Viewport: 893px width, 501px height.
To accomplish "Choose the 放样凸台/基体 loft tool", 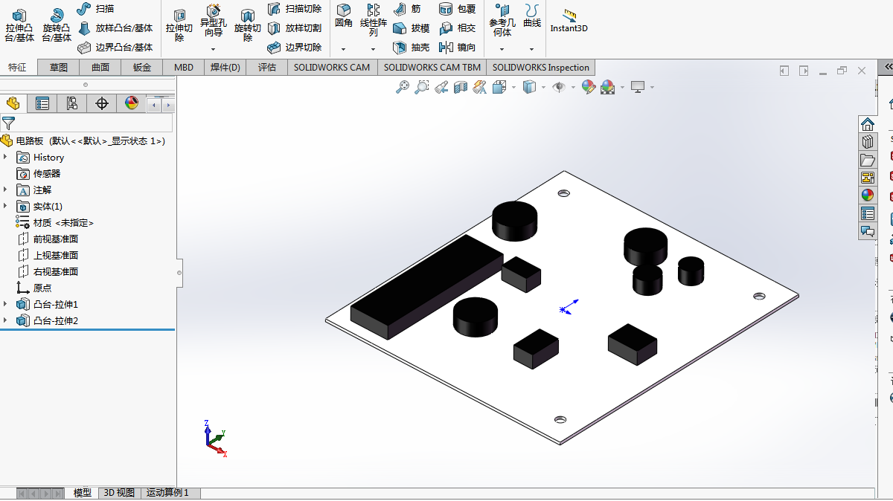I will 115,28.
